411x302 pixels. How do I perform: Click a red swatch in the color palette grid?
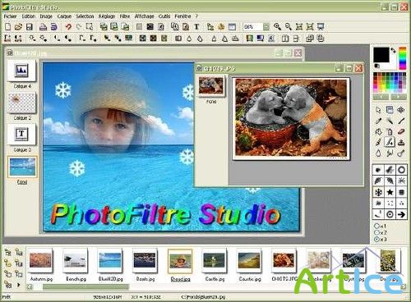pos(376,79)
